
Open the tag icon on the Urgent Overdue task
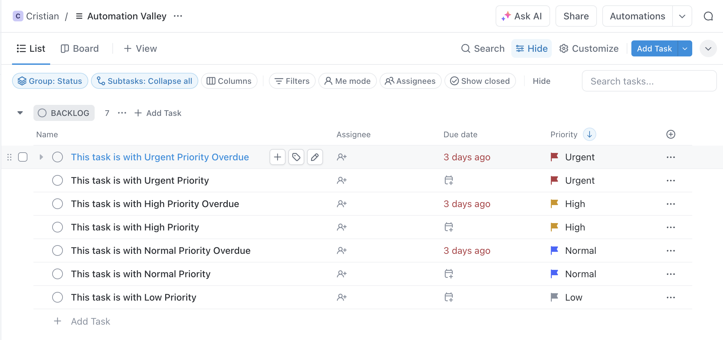(296, 157)
